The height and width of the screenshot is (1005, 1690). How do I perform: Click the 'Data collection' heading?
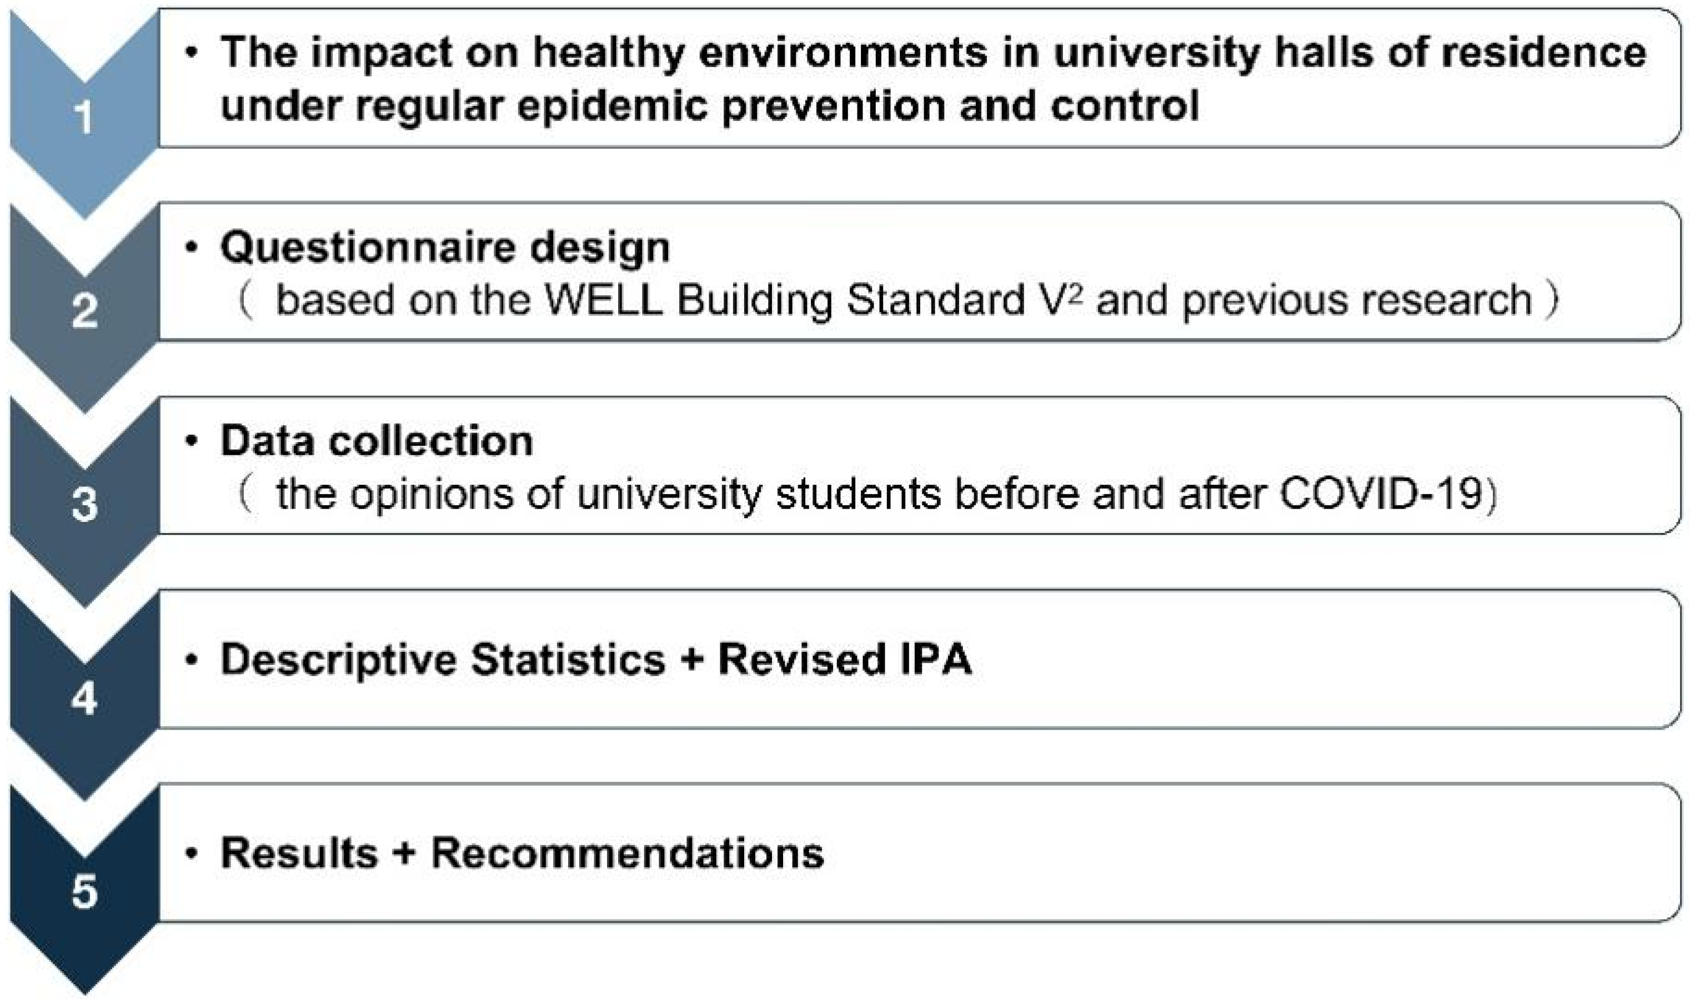377,441
